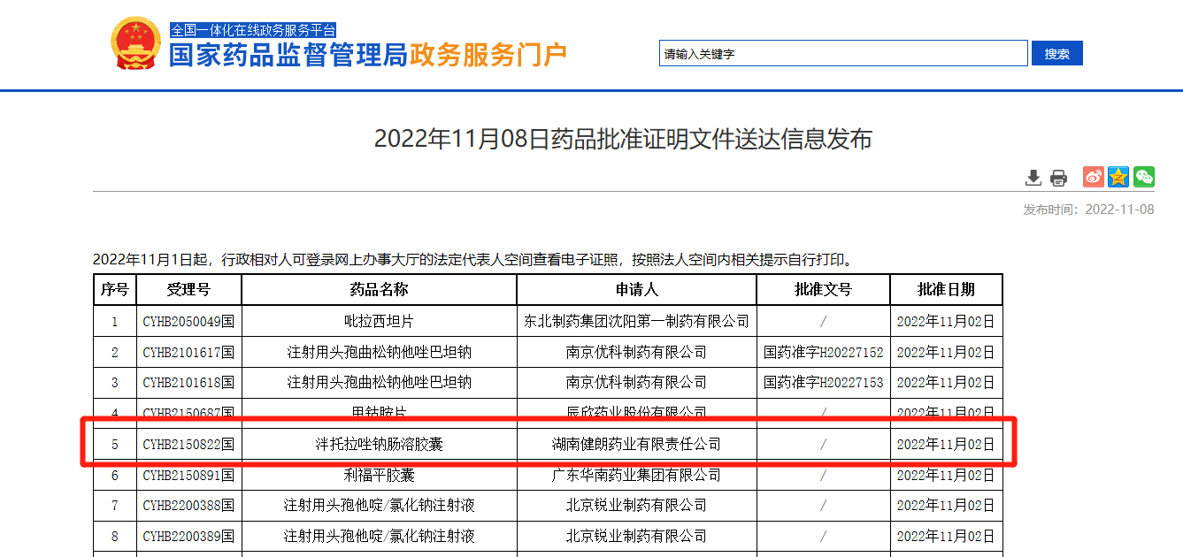
Task: Click drug name "泮托拉唑钠肠溶胶囊"
Action: (379, 444)
